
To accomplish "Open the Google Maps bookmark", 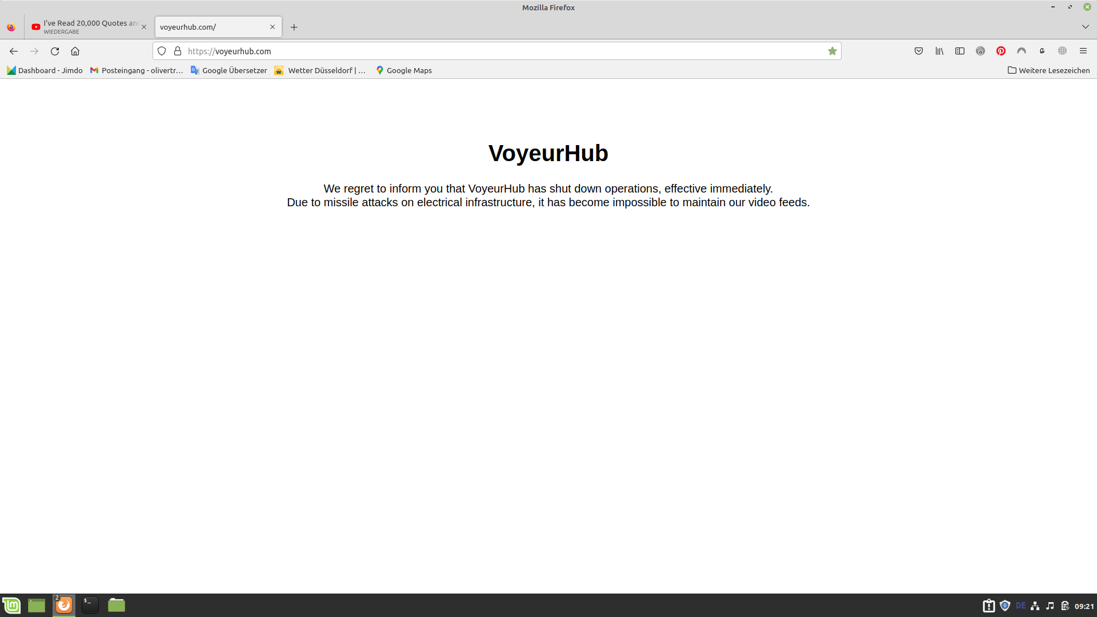I will pyautogui.click(x=403, y=70).
